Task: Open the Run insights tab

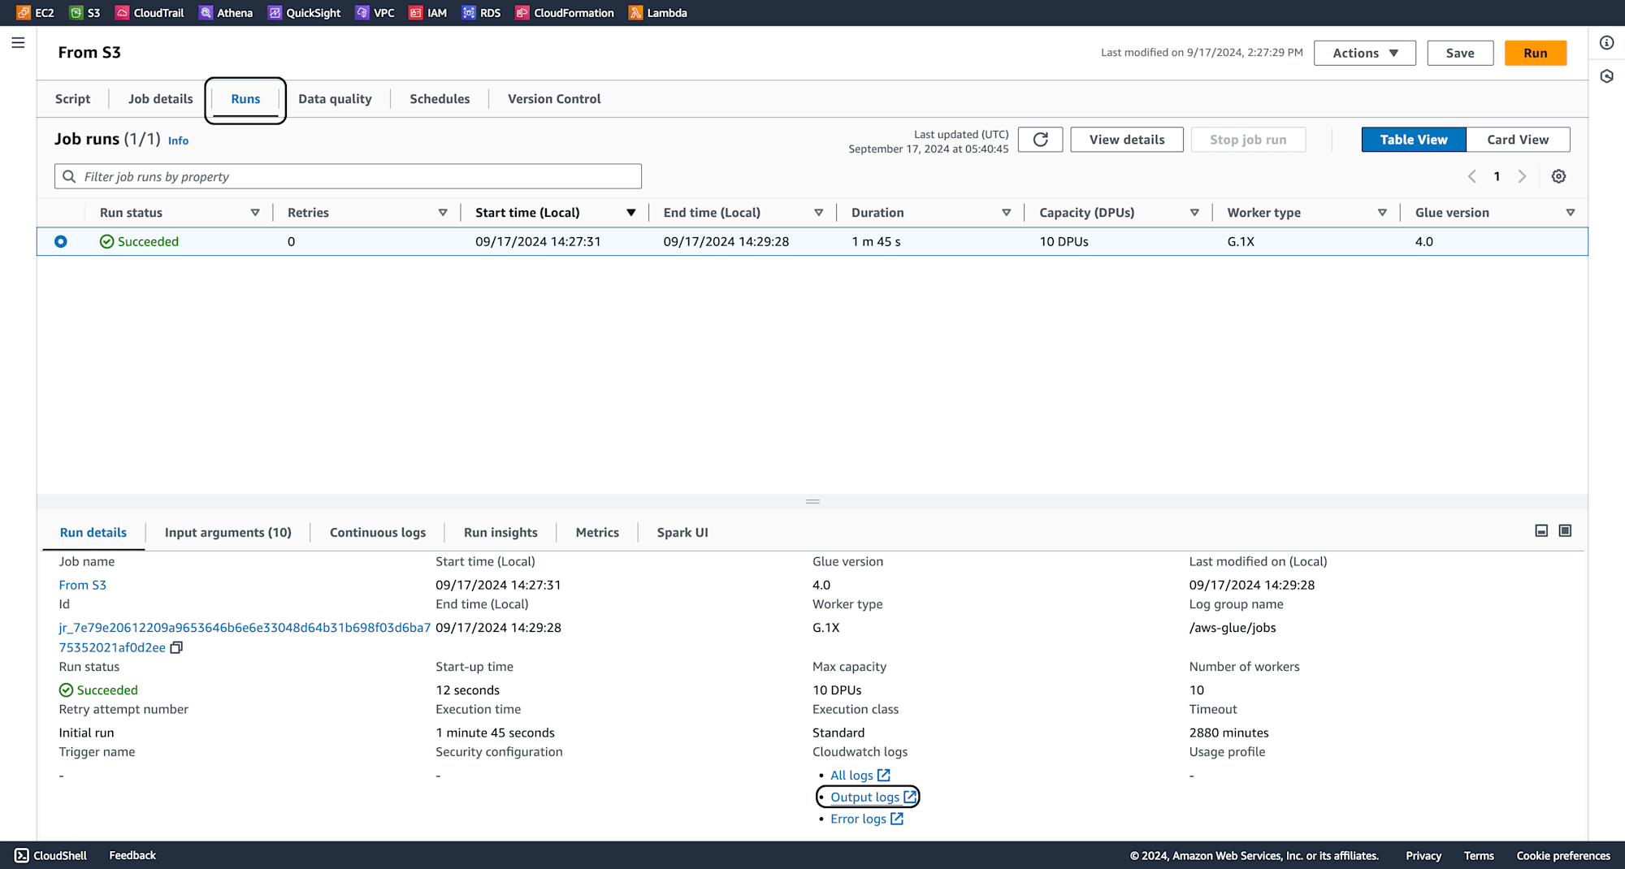Action: (x=500, y=533)
